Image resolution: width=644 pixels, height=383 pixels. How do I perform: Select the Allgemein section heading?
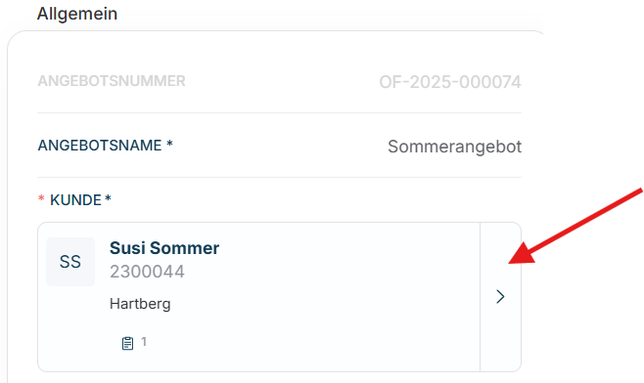point(77,14)
